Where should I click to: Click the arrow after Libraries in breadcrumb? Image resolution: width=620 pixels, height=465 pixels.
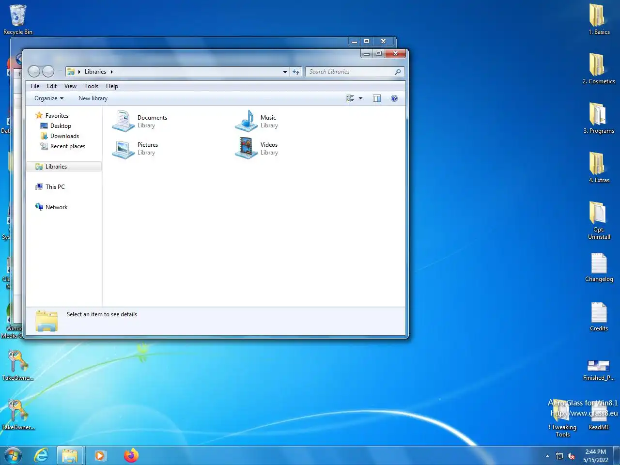(111, 72)
